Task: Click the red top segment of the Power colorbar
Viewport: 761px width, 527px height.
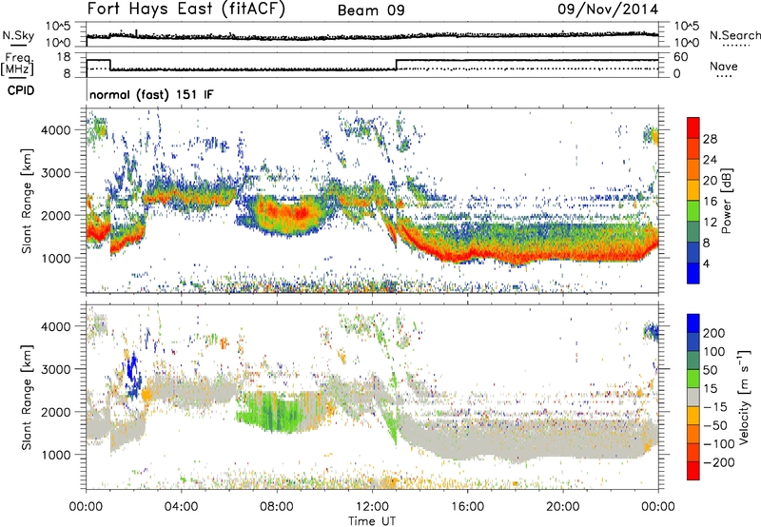Action: pos(693,127)
